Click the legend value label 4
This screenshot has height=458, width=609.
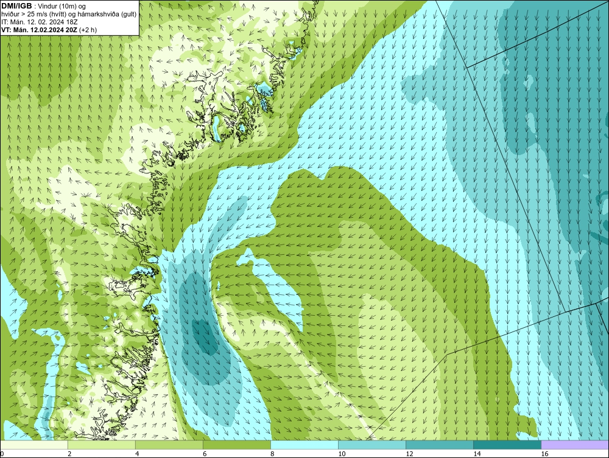pyautogui.click(x=137, y=454)
